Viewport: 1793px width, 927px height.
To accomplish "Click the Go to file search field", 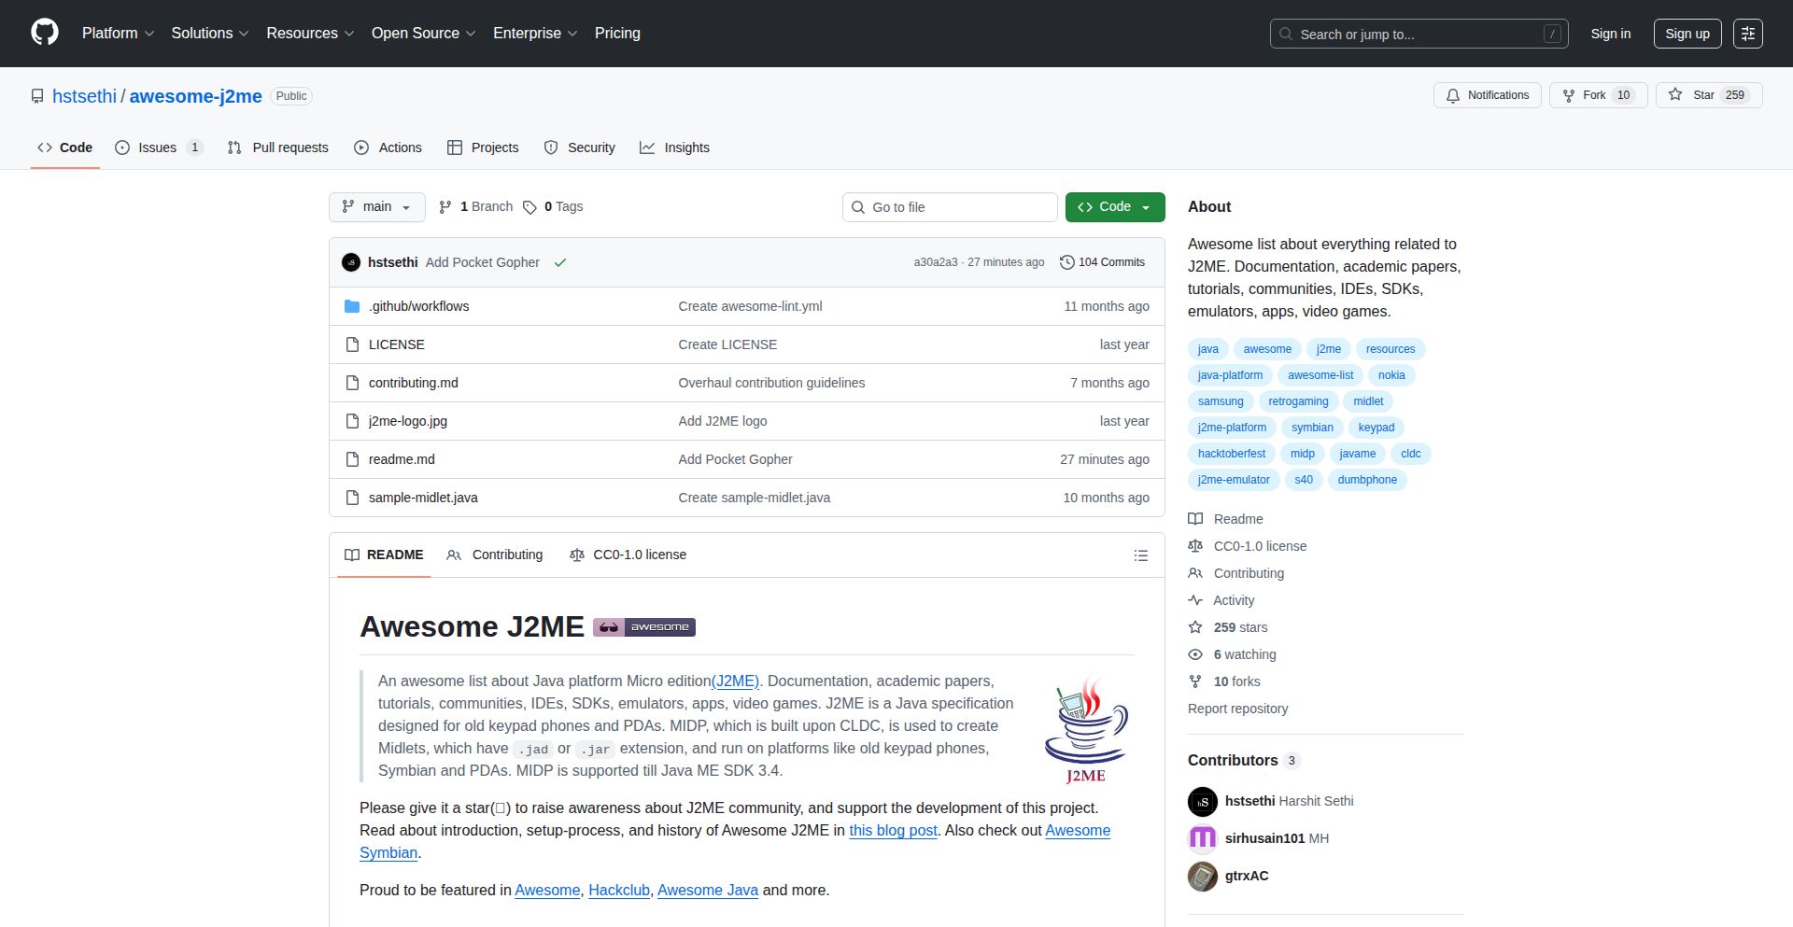I will 950,207.
